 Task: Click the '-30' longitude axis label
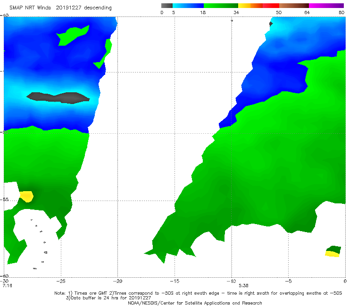pyautogui.click(x=4, y=281)
